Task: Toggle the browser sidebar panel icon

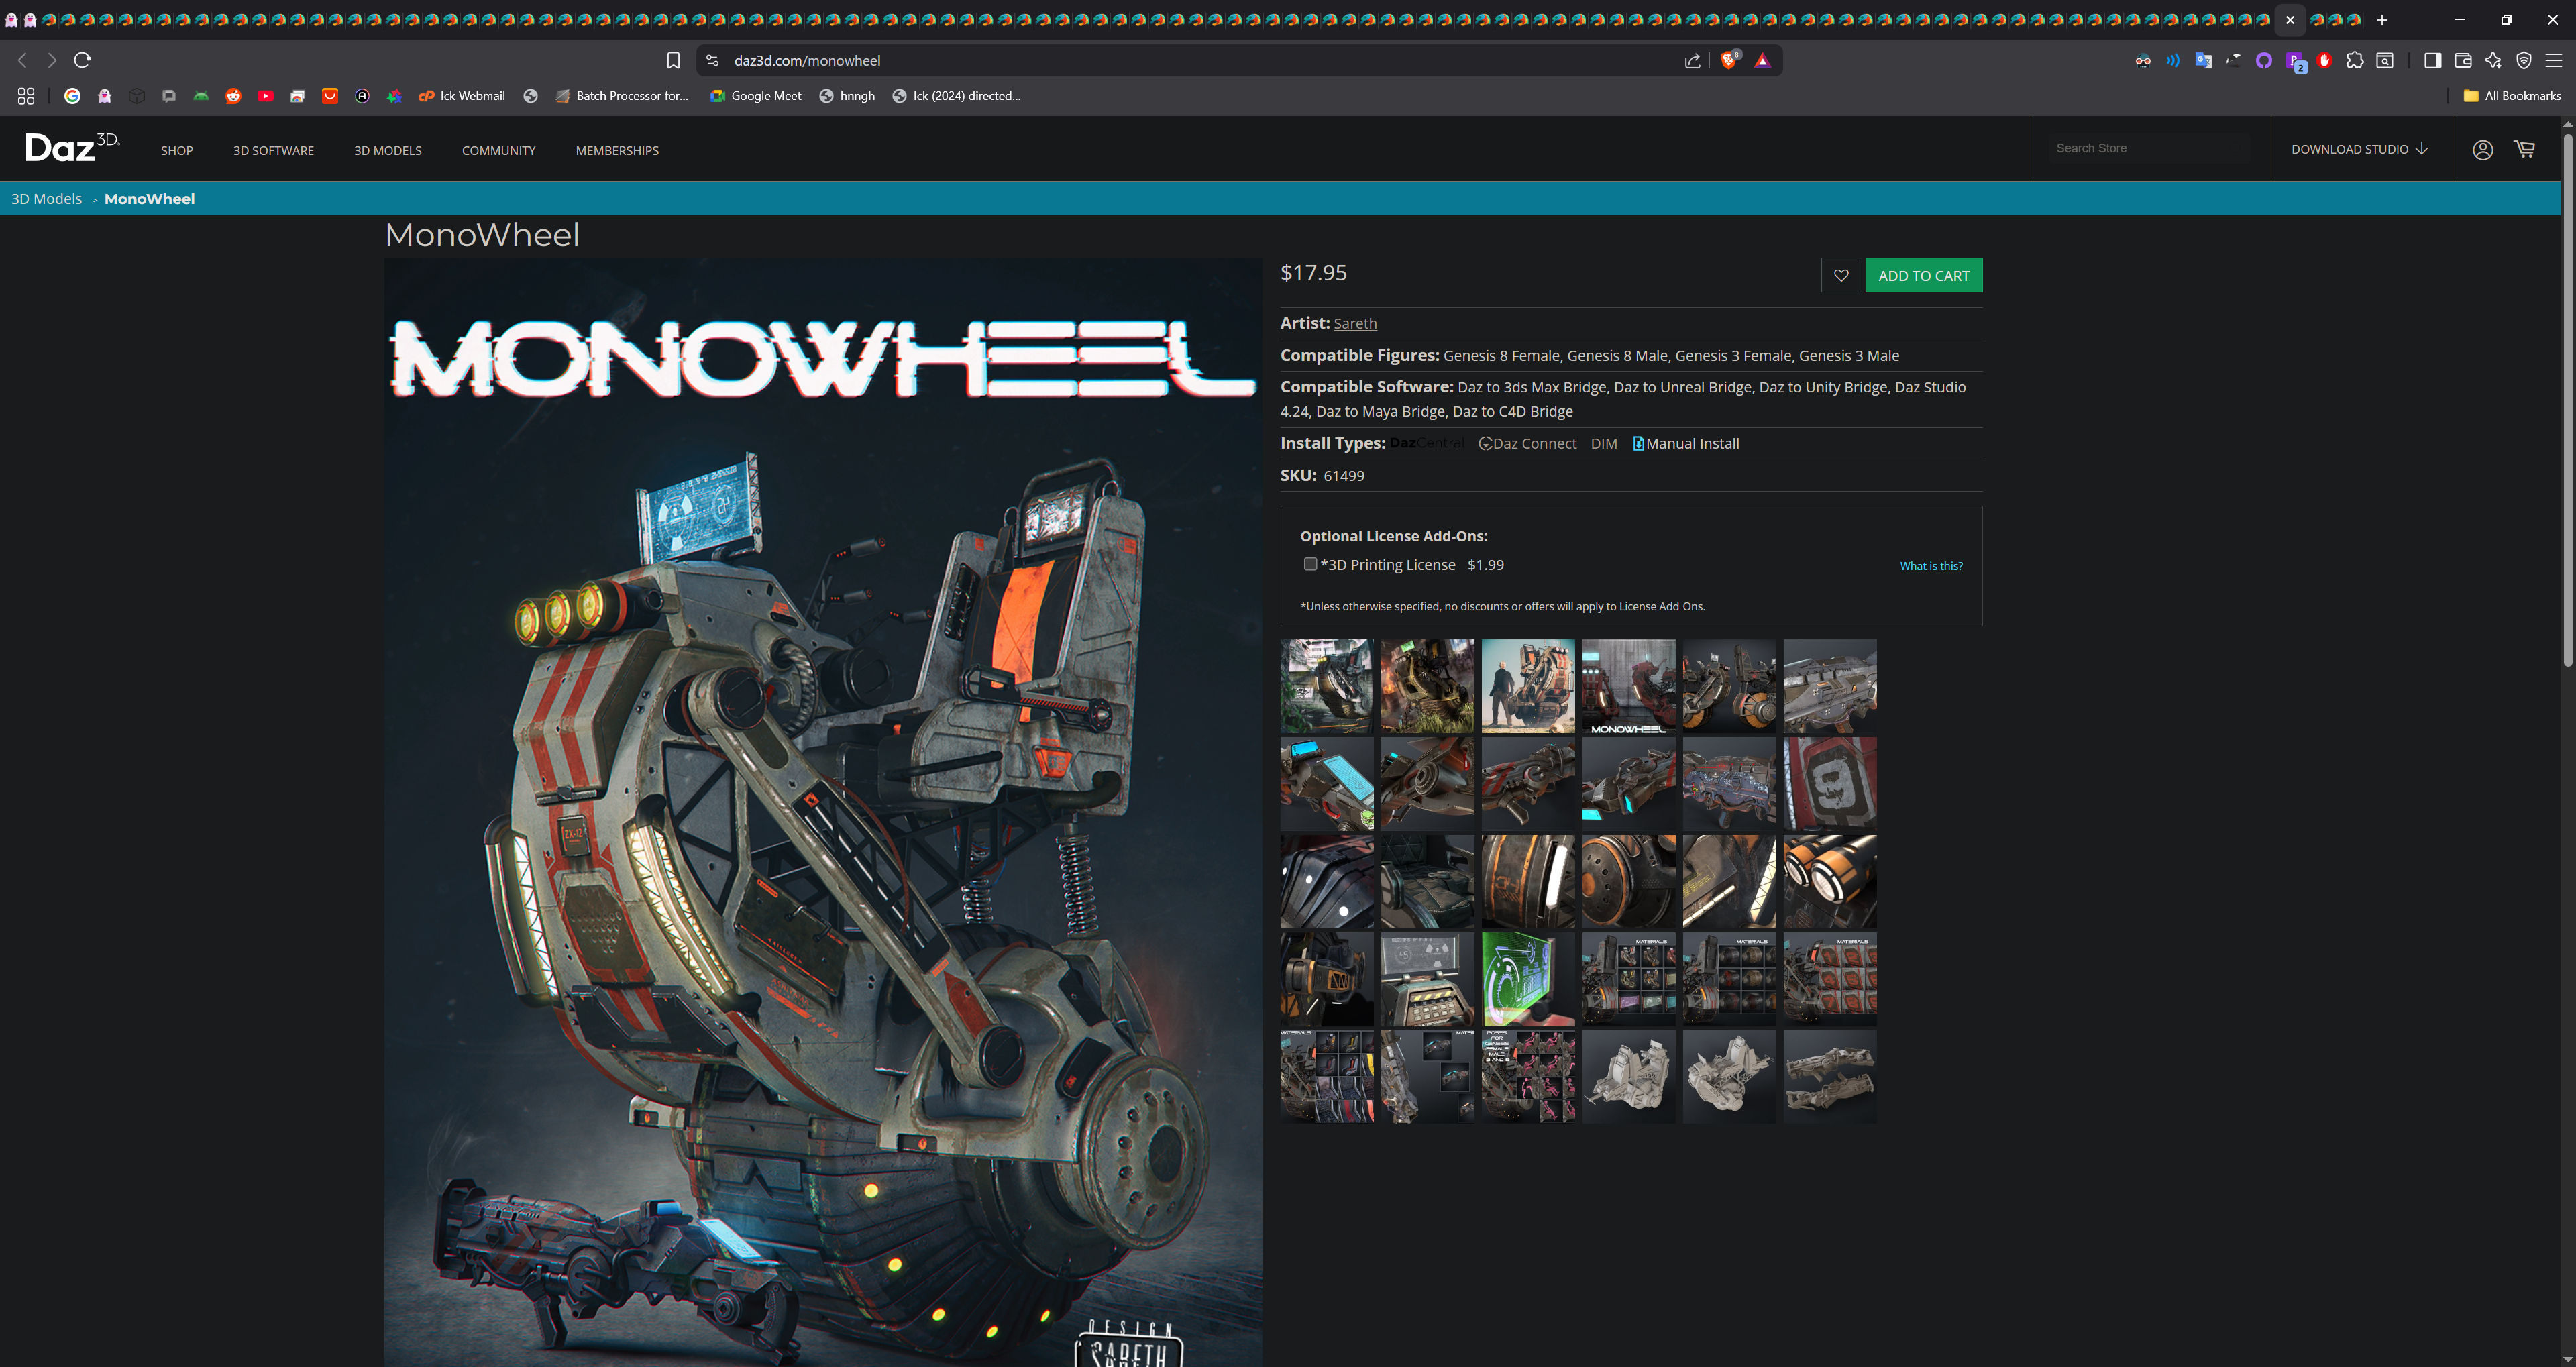Action: click(2433, 61)
